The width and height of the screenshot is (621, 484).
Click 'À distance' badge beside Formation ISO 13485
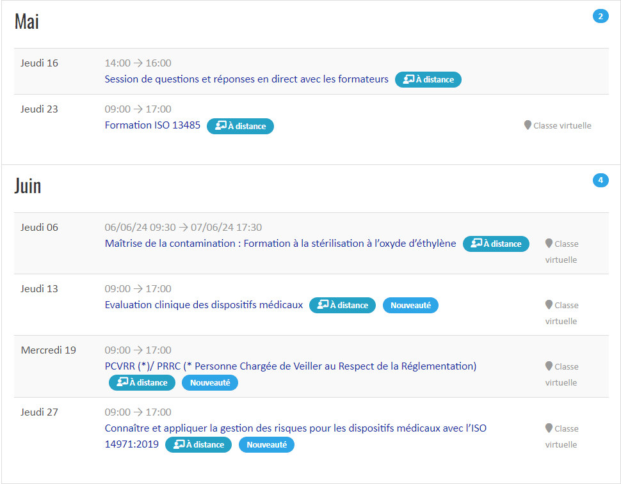point(240,127)
